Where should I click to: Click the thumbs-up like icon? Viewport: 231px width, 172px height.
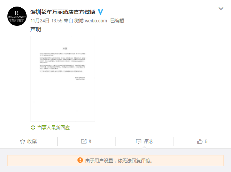[x=200, y=142]
